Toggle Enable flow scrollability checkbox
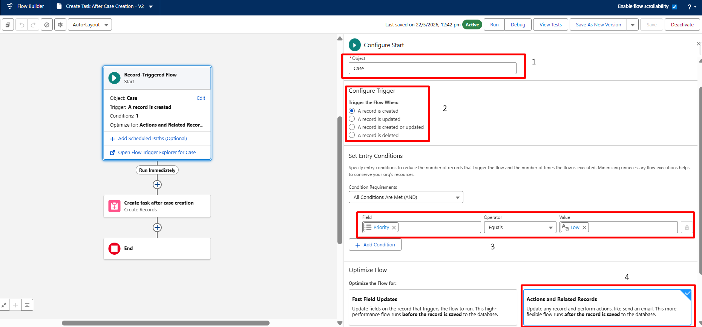The height and width of the screenshot is (327, 702). [674, 7]
